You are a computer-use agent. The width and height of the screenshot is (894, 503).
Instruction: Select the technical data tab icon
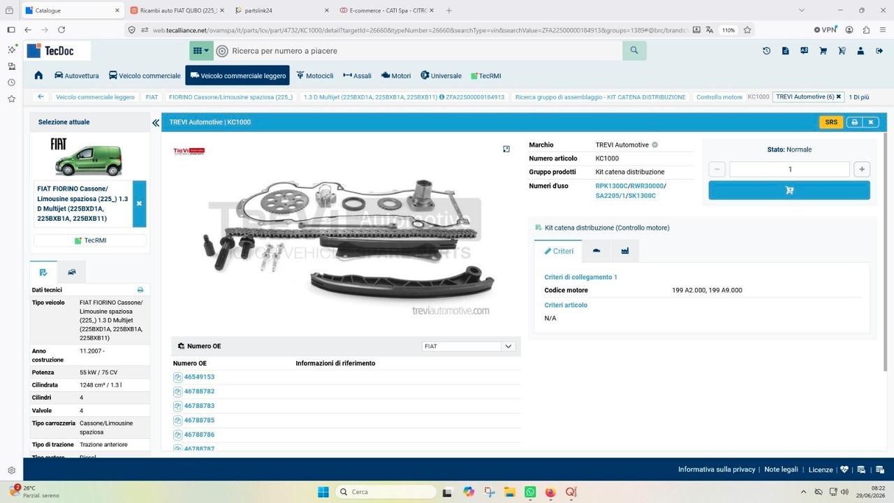(43, 272)
